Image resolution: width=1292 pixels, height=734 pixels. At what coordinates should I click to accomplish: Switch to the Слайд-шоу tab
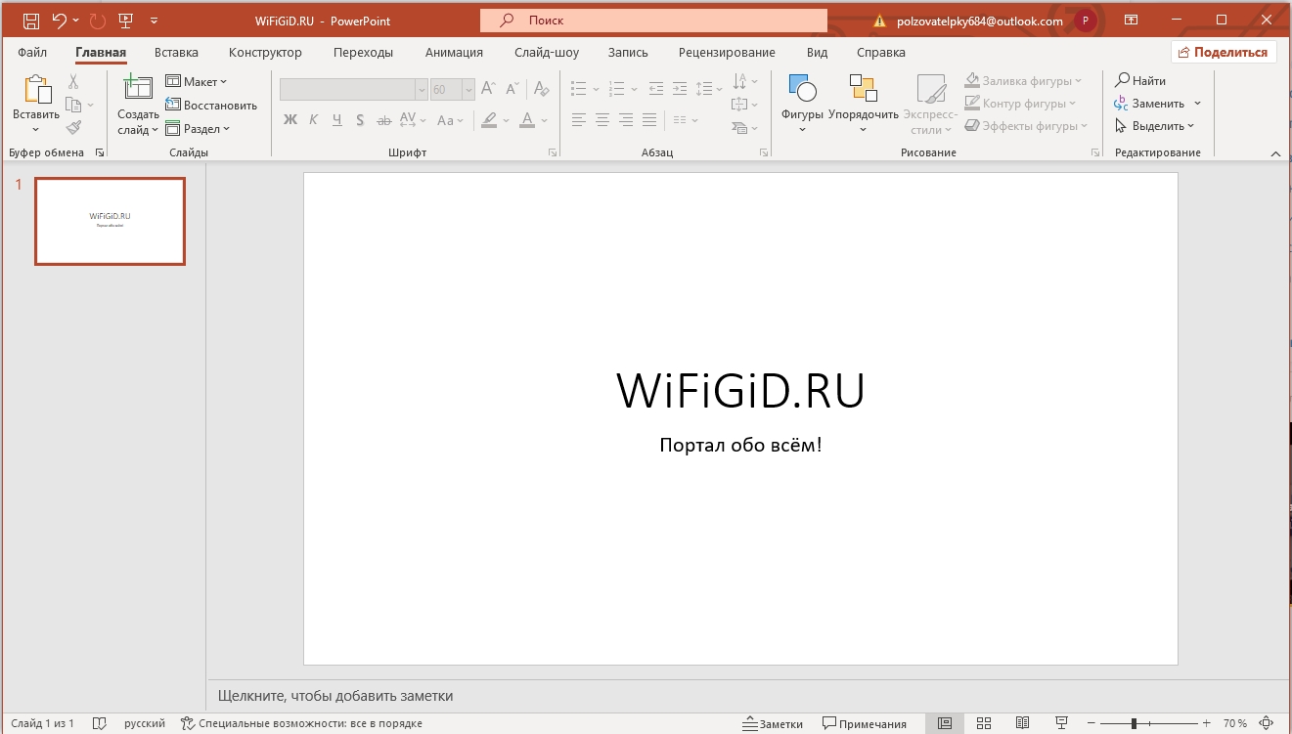tap(547, 53)
